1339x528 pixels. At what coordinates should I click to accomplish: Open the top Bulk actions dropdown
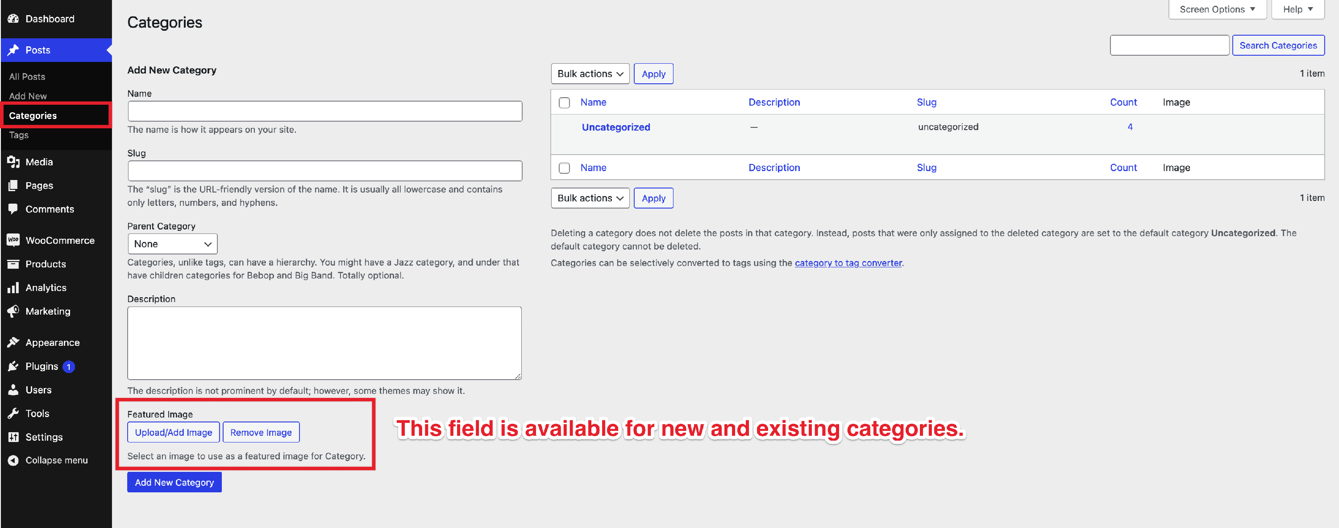click(590, 74)
